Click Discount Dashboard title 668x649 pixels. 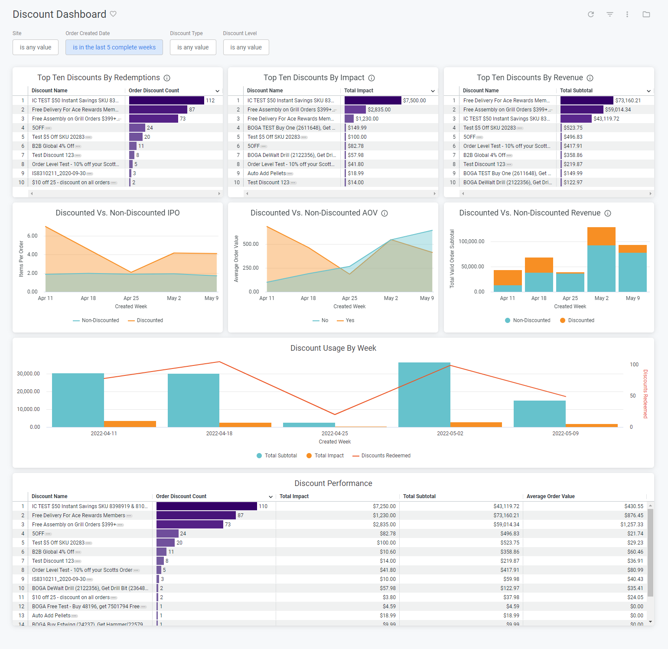pyautogui.click(x=59, y=14)
